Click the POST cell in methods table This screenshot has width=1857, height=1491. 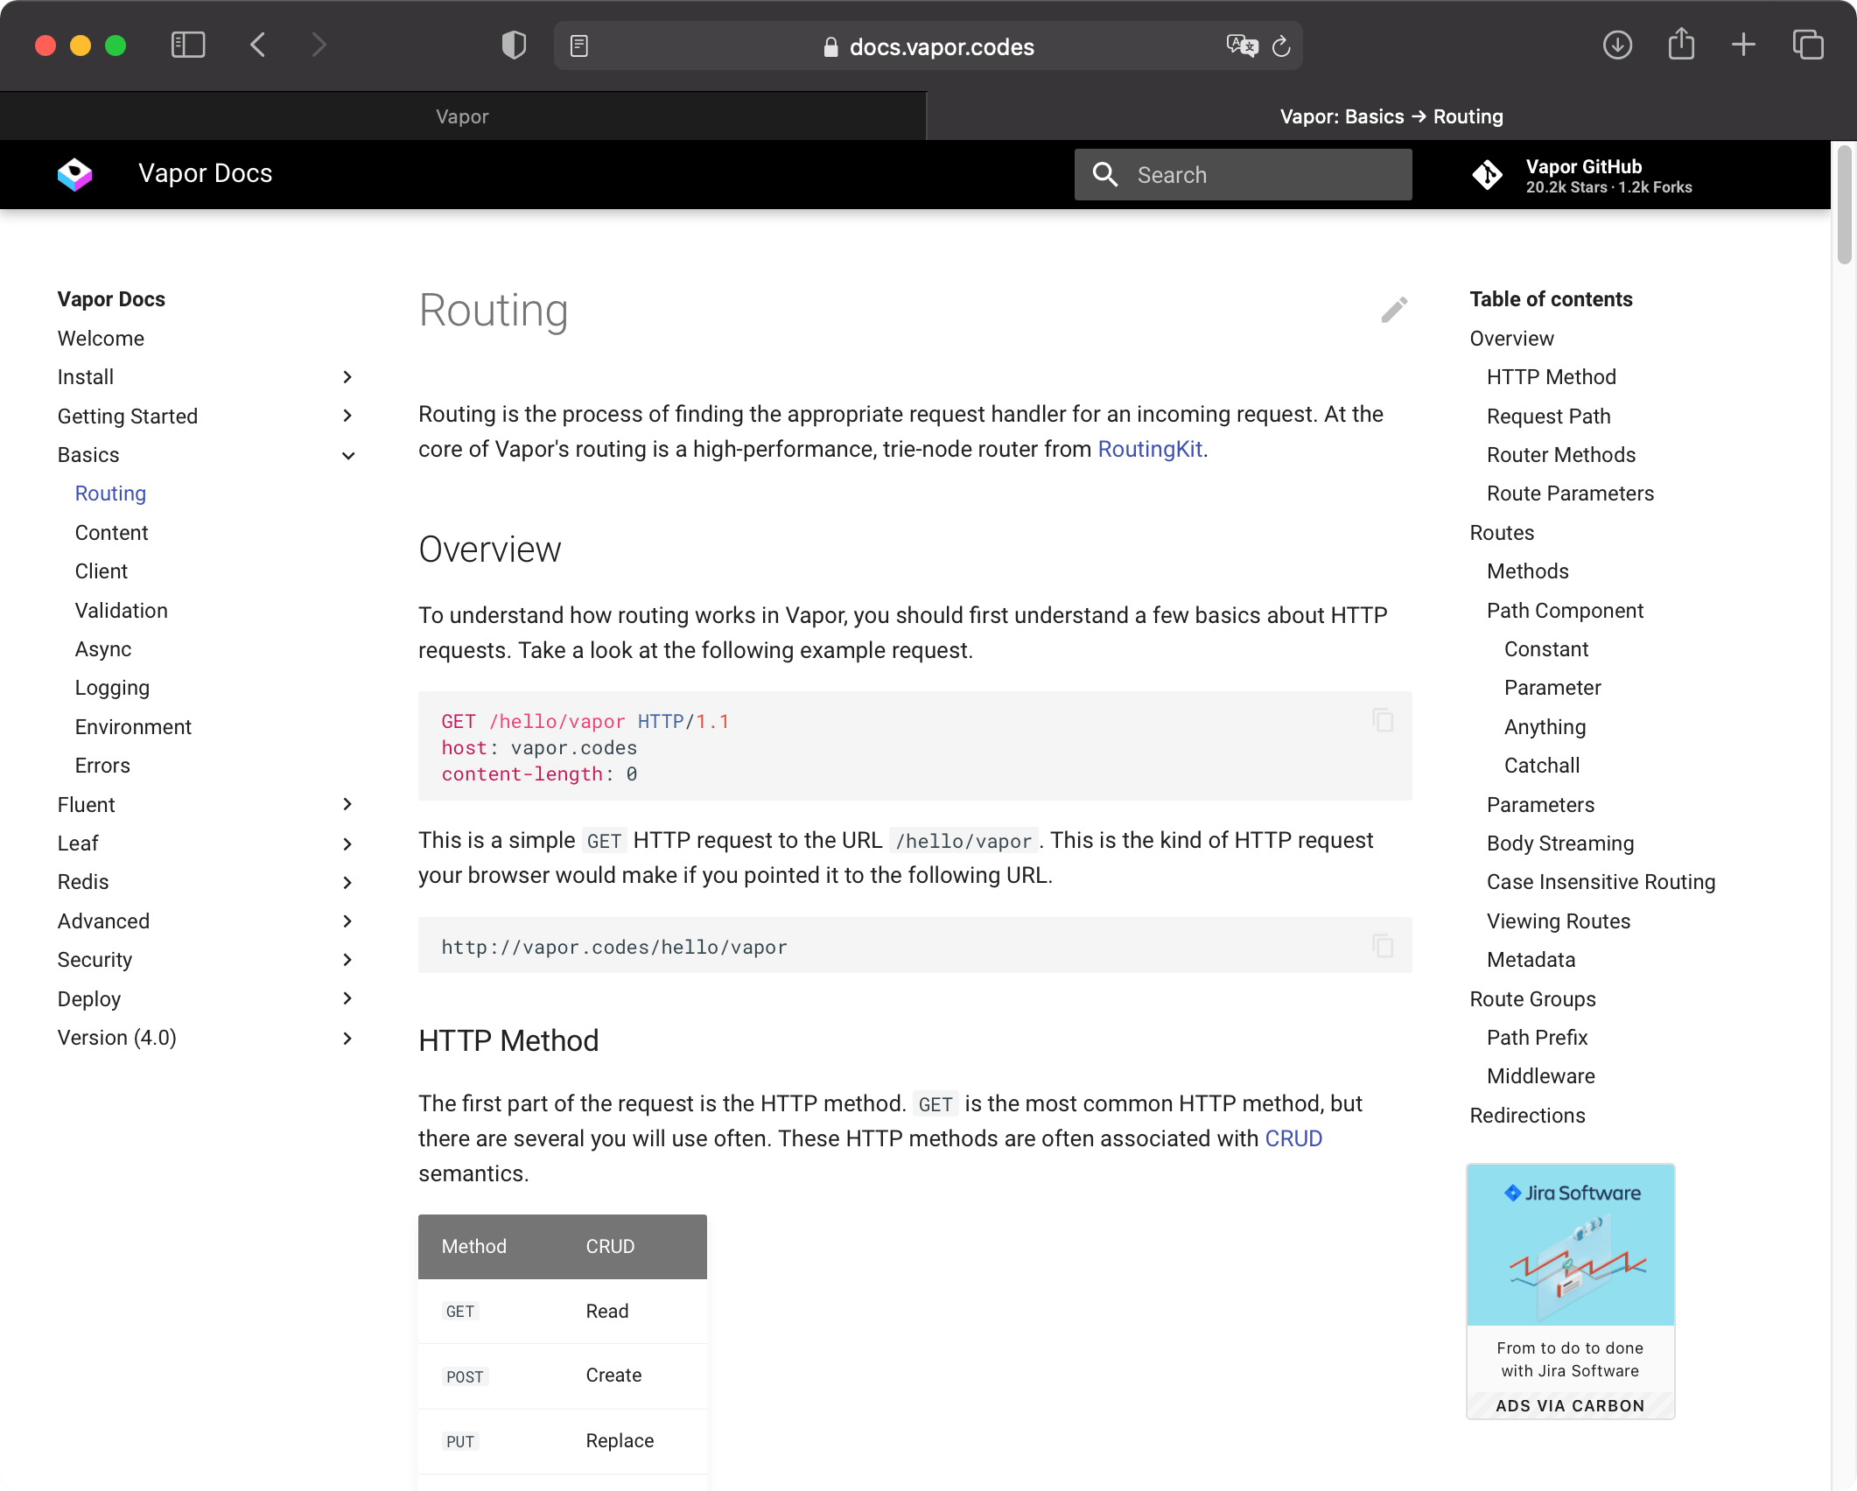pos(465,1376)
